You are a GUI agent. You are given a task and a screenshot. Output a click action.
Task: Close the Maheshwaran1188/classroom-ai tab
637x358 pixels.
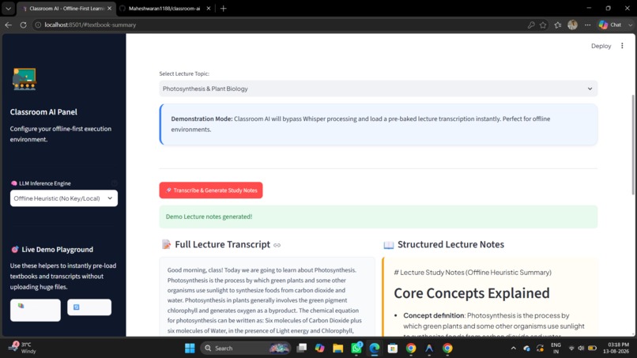point(209,8)
